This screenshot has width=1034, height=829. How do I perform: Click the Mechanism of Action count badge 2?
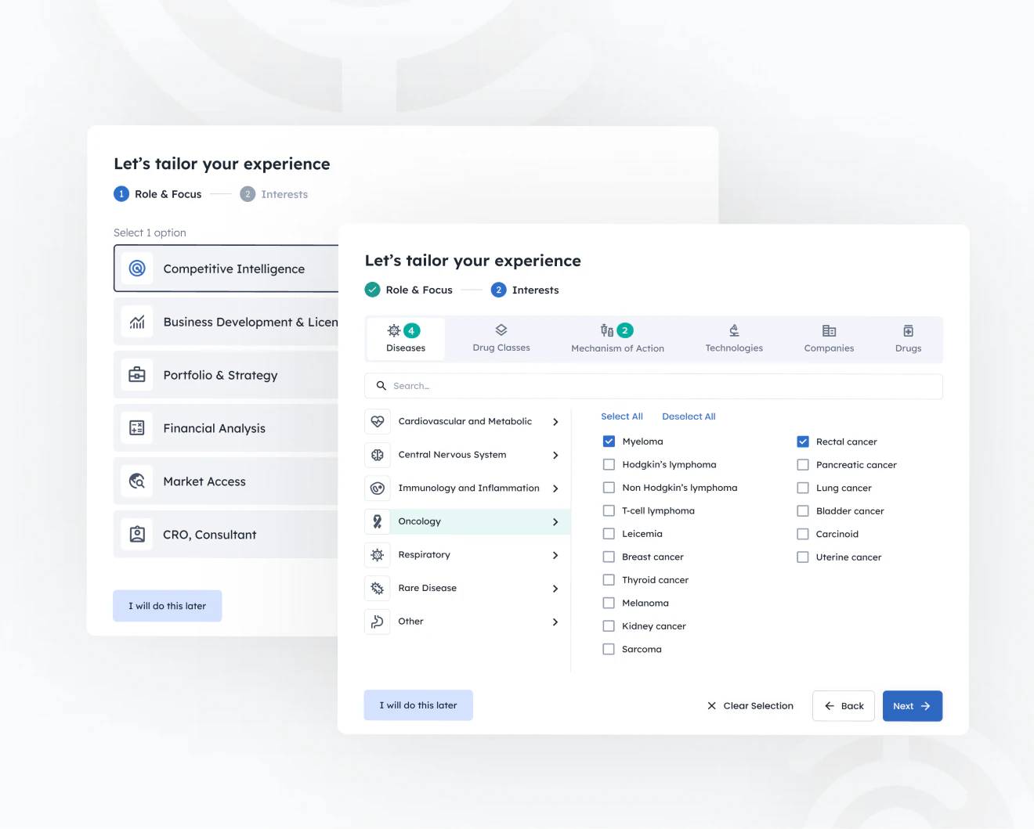pyautogui.click(x=625, y=330)
